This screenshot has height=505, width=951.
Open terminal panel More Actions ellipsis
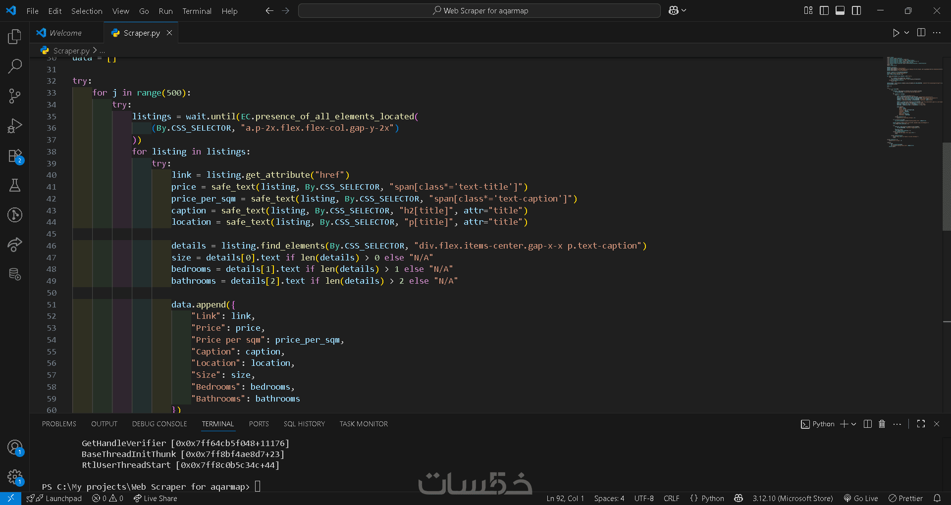(897, 424)
